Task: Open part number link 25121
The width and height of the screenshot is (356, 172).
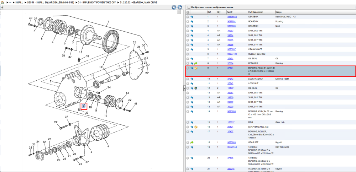Action: pyautogui.click(x=230, y=127)
